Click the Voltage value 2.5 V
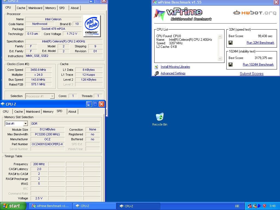This screenshot has height=210, width=280. [x=39, y=198]
